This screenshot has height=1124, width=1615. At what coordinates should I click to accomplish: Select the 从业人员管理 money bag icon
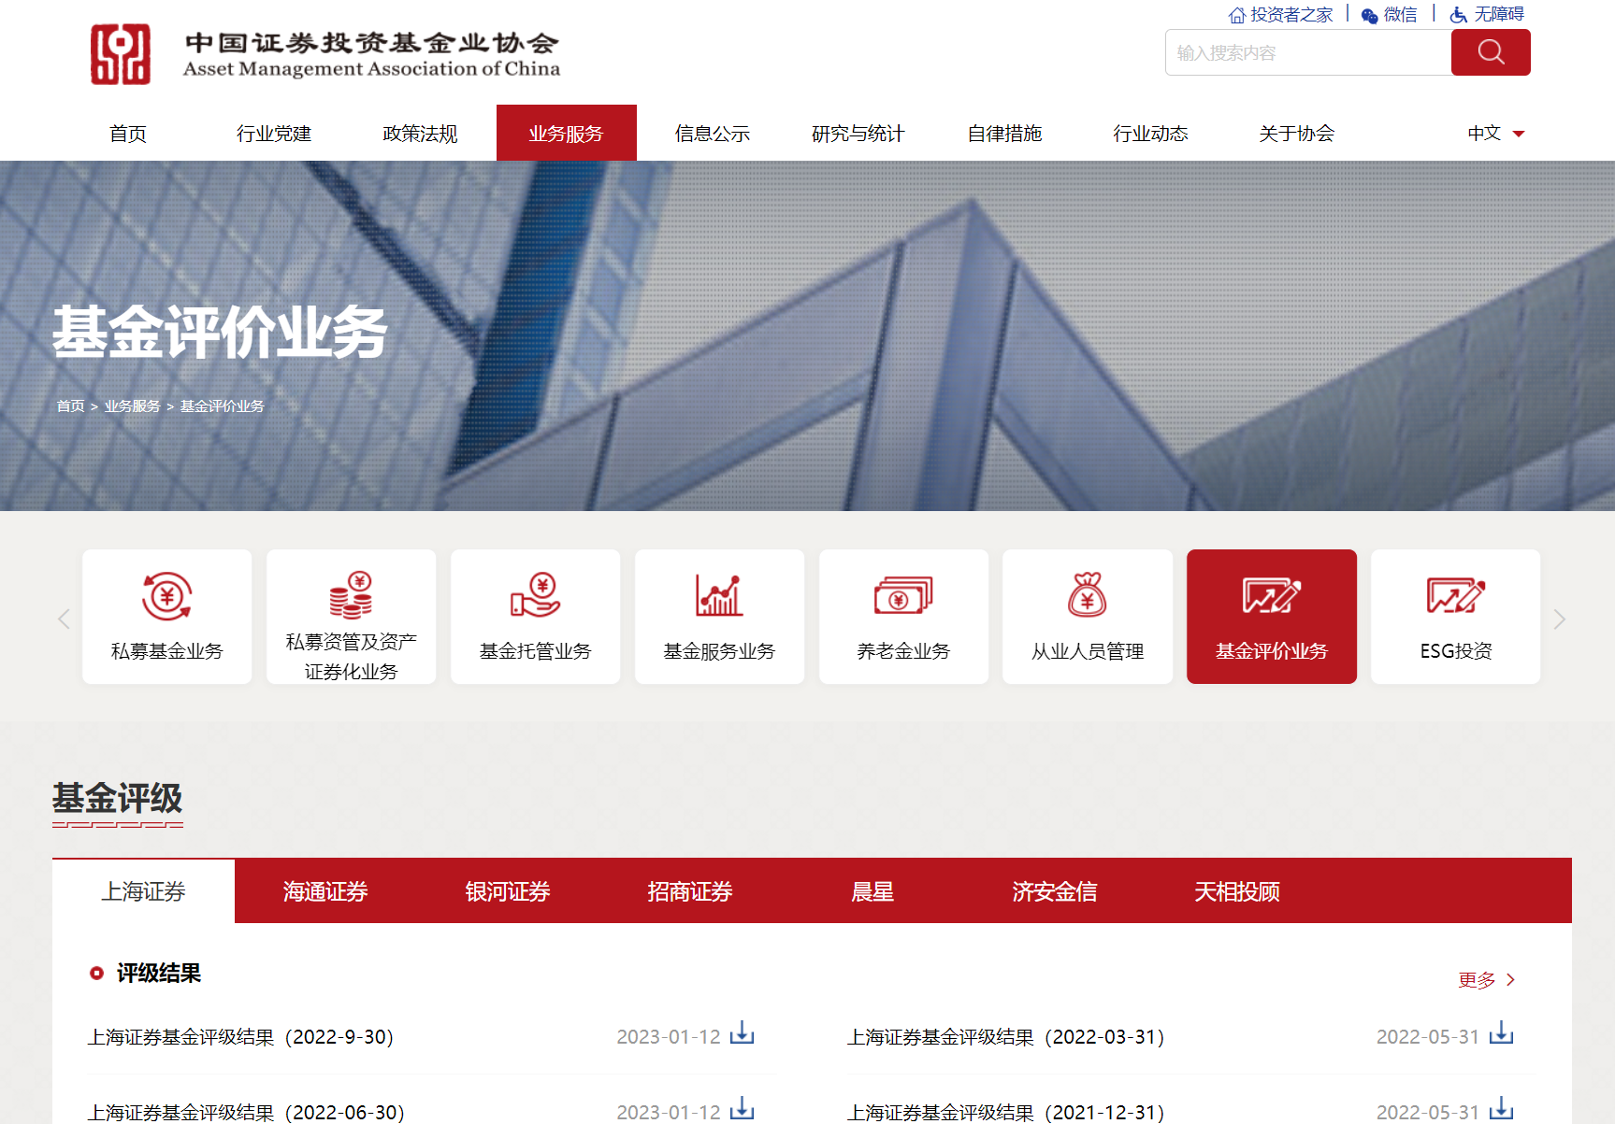[1088, 594]
